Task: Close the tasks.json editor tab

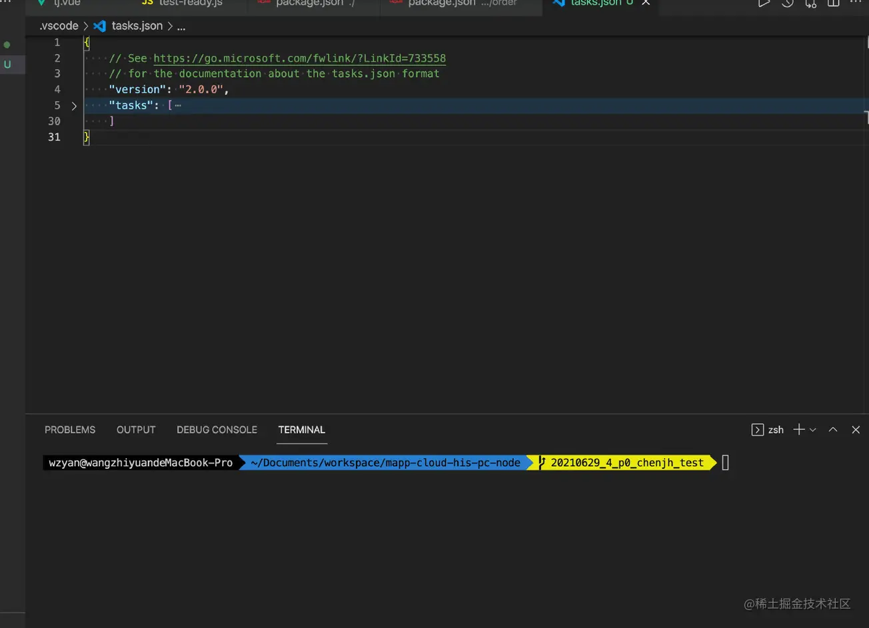Action: point(646,3)
